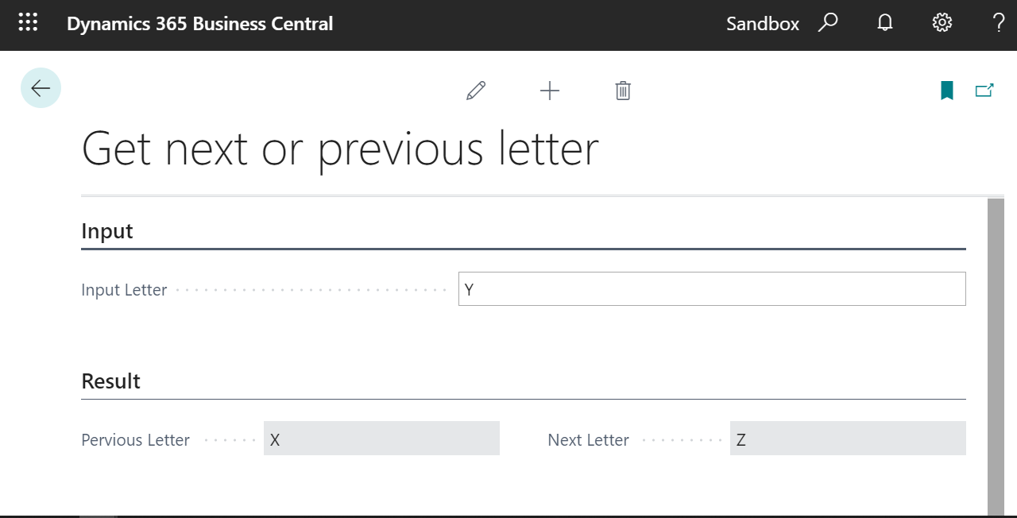Delete record using trash icon
The width and height of the screenshot is (1017, 518).
tap(623, 91)
